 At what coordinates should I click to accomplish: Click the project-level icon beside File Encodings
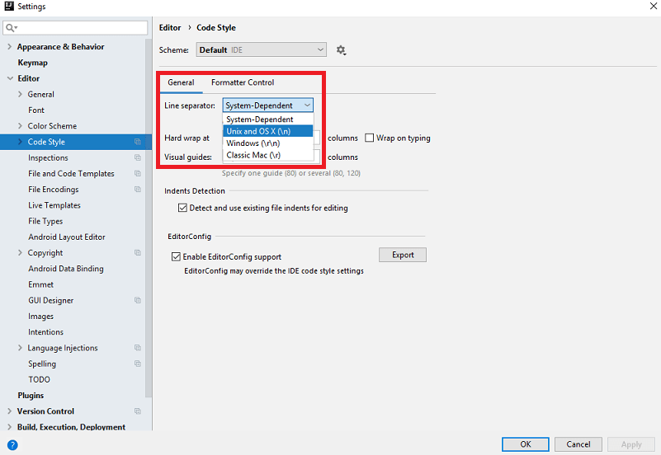pos(138,190)
